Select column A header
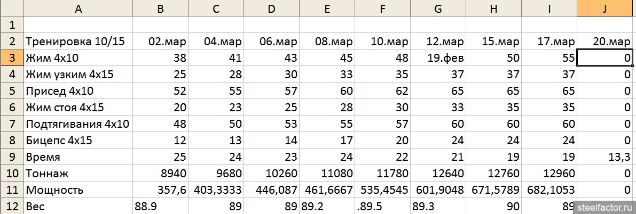This screenshot has height=214, width=636. [x=78, y=8]
